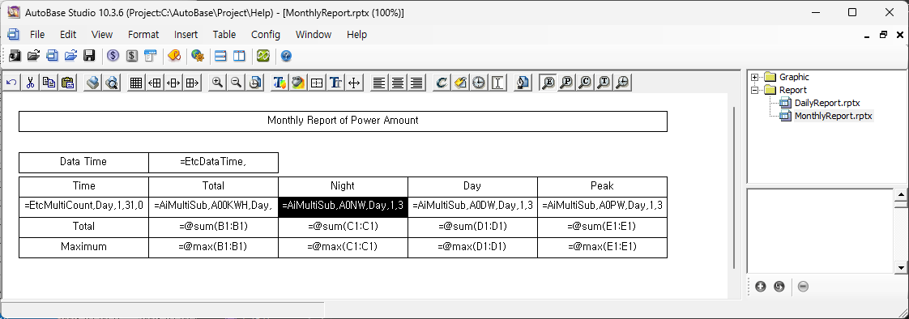Click the blue Help question mark icon
Image resolution: width=909 pixels, height=319 pixels.
click(286, 56)
